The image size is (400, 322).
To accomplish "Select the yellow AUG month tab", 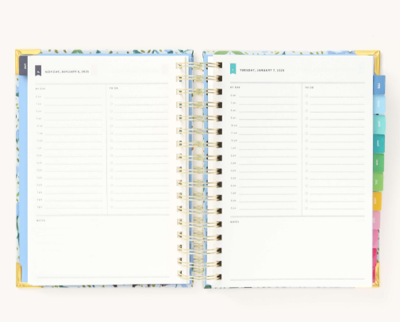I will (x=377, y=201).
